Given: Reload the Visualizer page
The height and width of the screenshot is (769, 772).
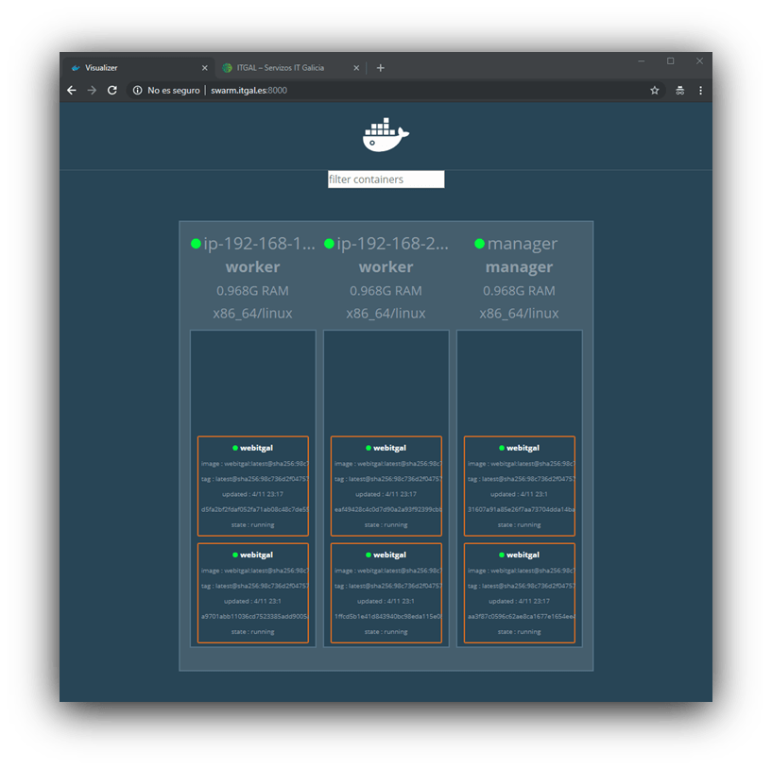Looking at the screenshot, I should tap(112, 90).
